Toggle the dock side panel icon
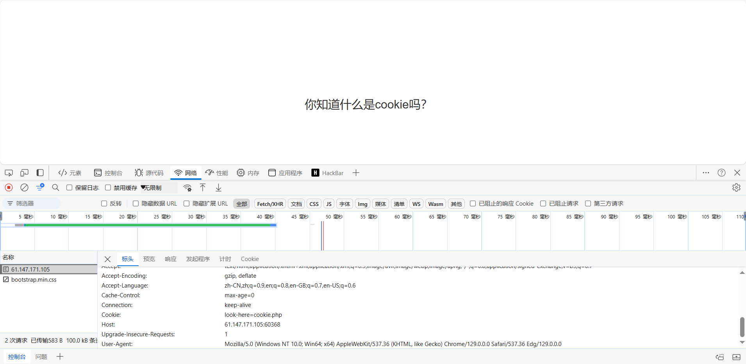The height and width of the screenshot is (364, 746). (x=40, y=173)
